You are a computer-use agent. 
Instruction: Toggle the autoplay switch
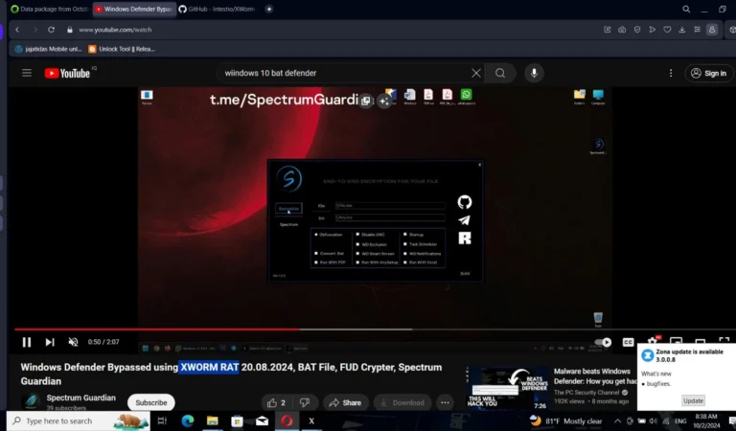coord(603,342)
